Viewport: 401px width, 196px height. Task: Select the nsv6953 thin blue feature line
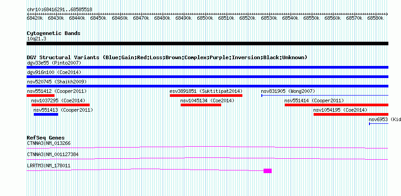point(379,124)
